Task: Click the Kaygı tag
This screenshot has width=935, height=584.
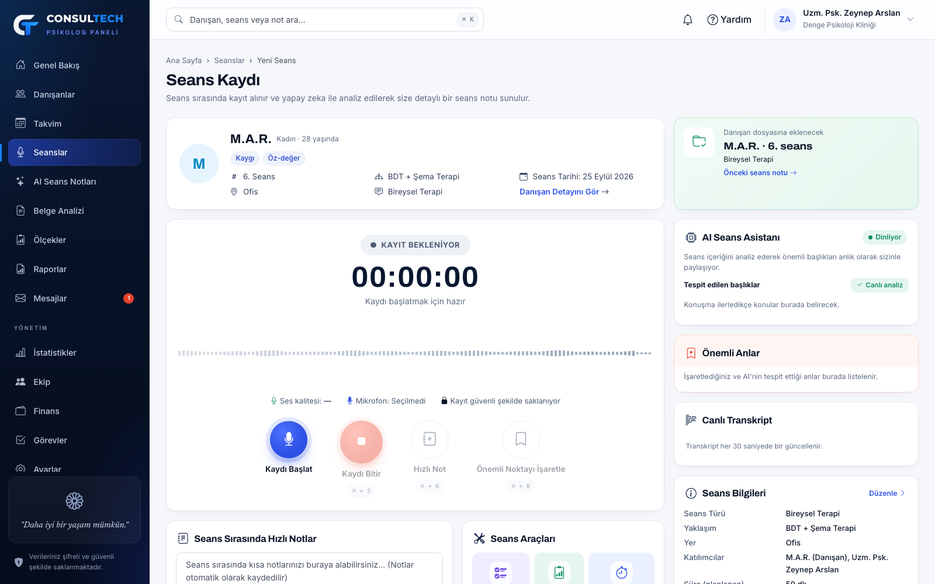Action: point(245,158)
